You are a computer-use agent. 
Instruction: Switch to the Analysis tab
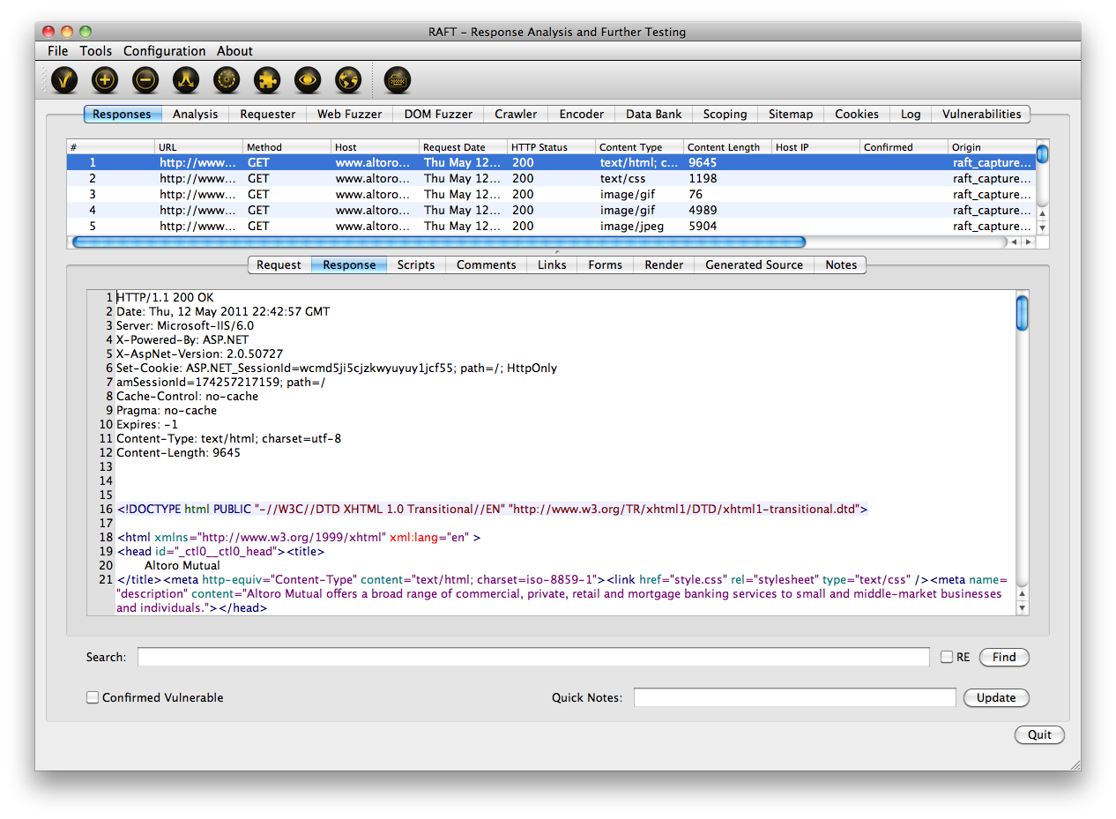pos(196,114)
